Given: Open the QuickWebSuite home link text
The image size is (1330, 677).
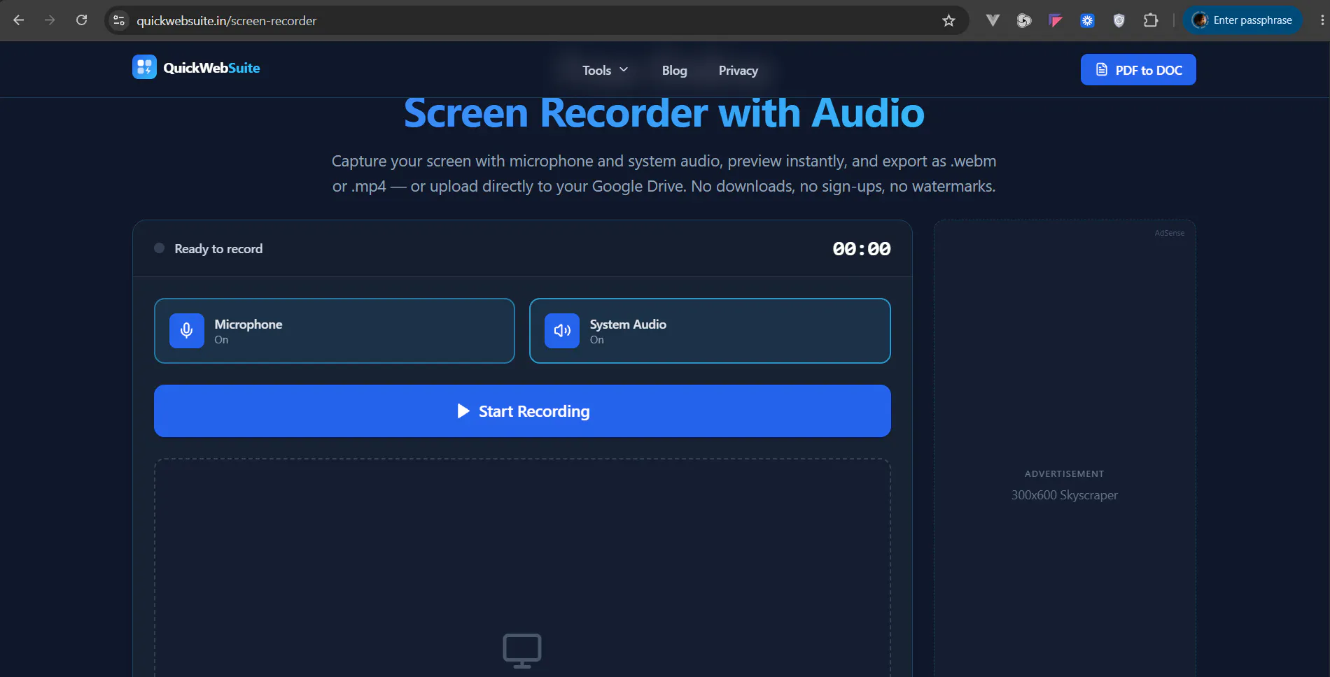Looking at the screenshot, I should (x=211, y=68).
